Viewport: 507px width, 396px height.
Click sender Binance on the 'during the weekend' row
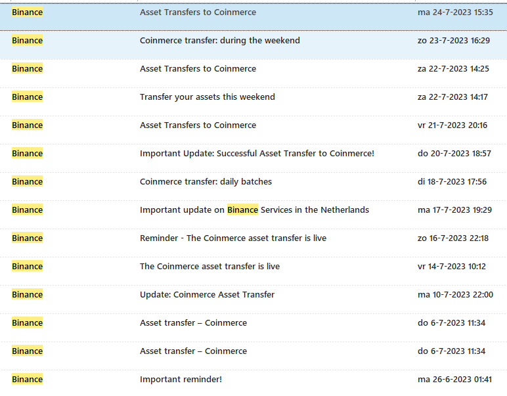pyautogui.click(x=27, y=41)
